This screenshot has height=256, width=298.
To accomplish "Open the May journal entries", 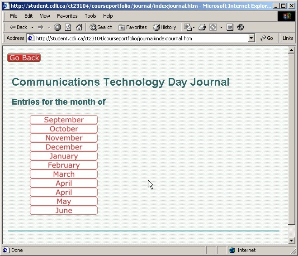I will (x=64, y=201).
